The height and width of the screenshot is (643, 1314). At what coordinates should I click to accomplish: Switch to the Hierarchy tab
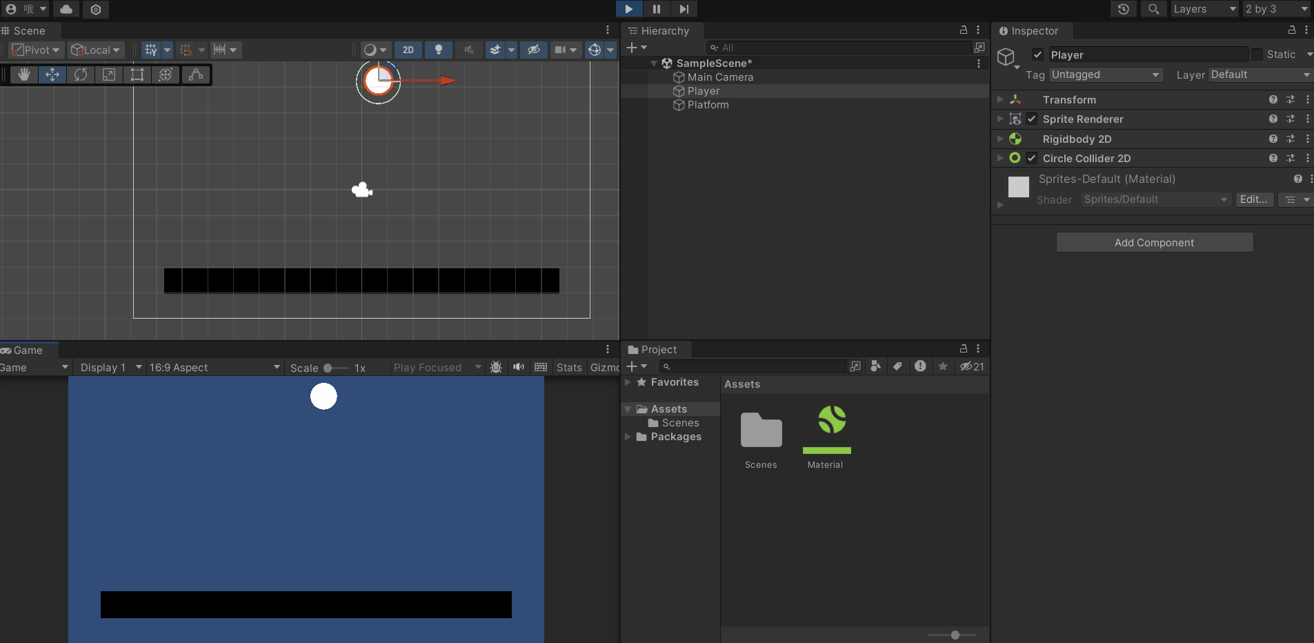(664, 31)
